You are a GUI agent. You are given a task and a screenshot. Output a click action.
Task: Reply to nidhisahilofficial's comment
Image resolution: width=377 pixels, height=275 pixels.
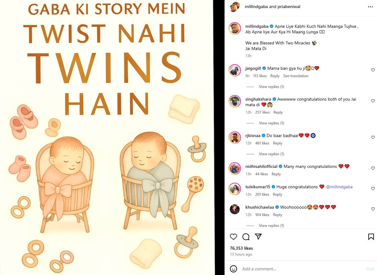tap(276, 174)
